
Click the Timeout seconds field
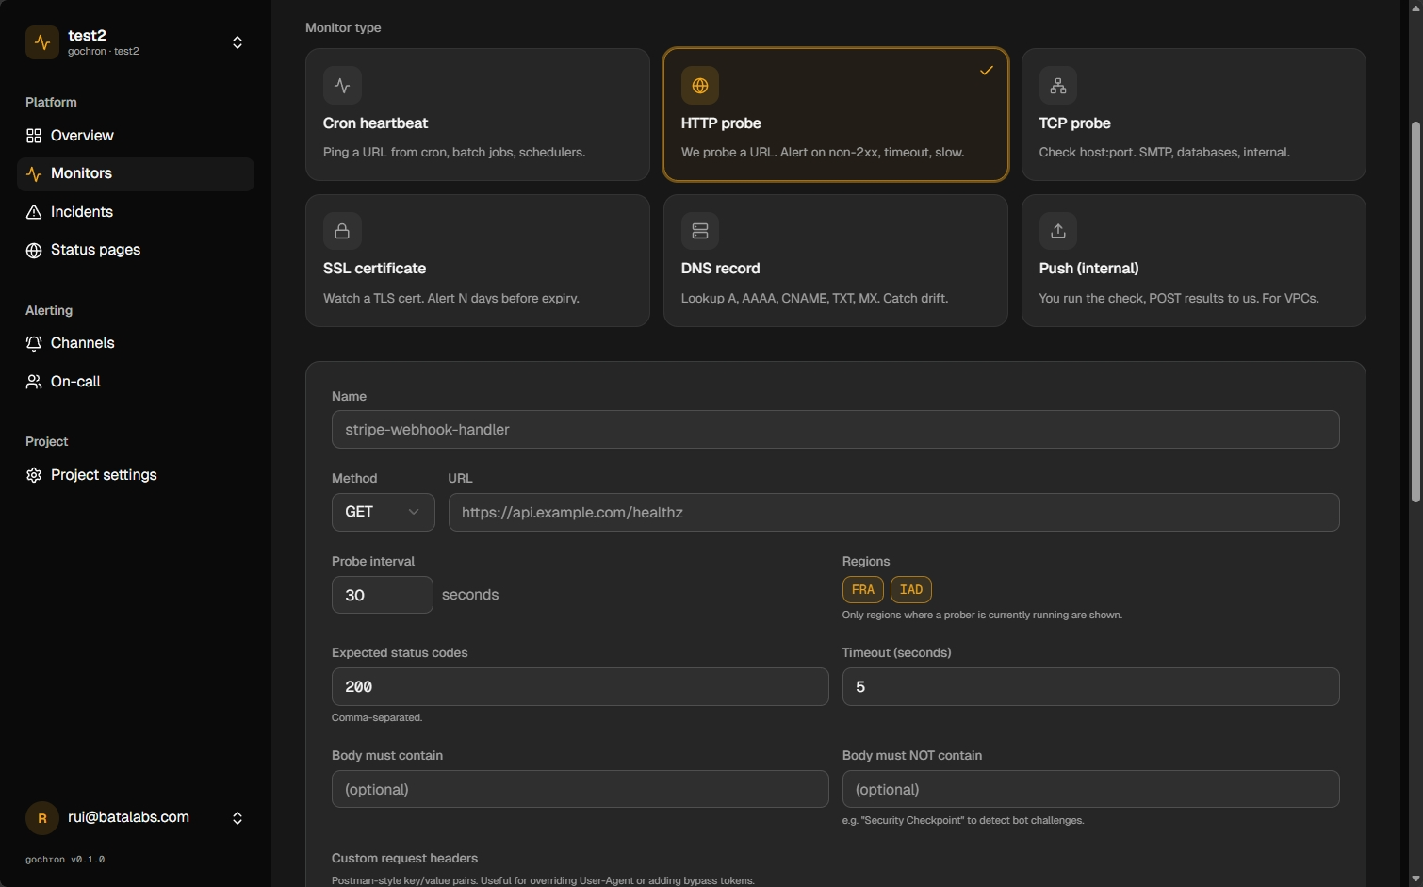(1091, 686)
